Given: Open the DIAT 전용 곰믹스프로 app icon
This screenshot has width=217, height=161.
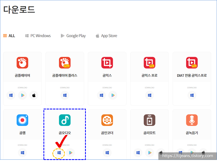Looking at the screenshot, I should [x=192, y=63].
